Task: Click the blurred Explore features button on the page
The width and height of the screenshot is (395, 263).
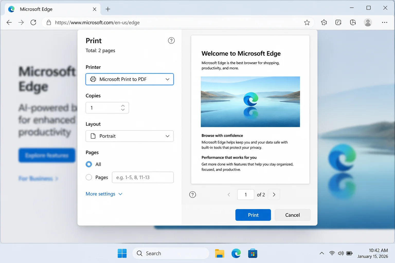Action: pos(47,155)
